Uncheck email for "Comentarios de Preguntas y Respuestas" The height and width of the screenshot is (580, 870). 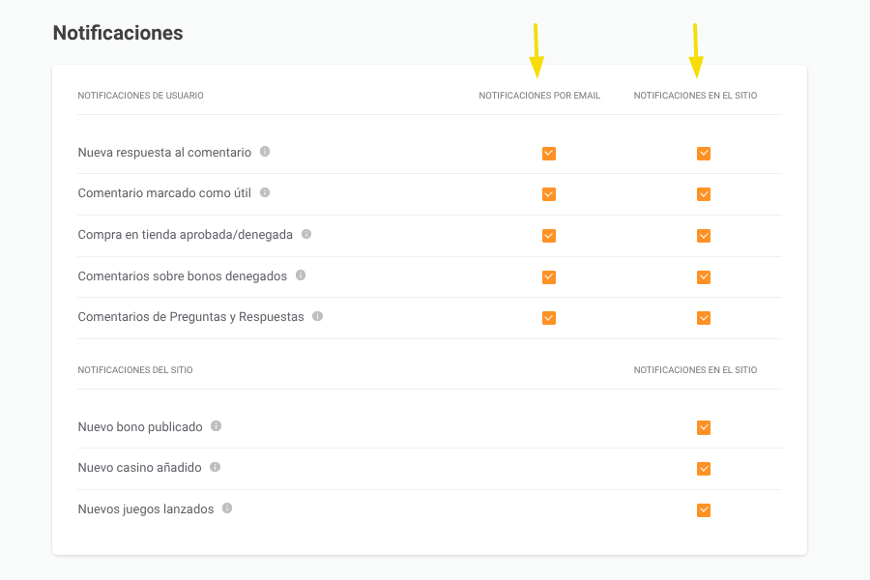(x=549, y=317)
